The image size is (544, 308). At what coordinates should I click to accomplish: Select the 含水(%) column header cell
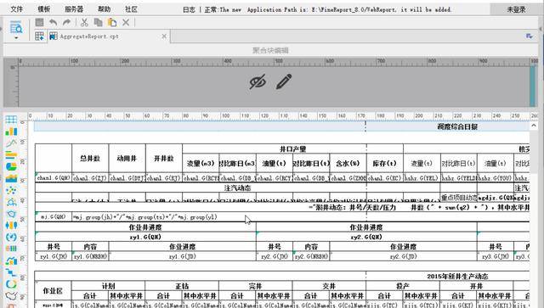[x=348, y=163]
